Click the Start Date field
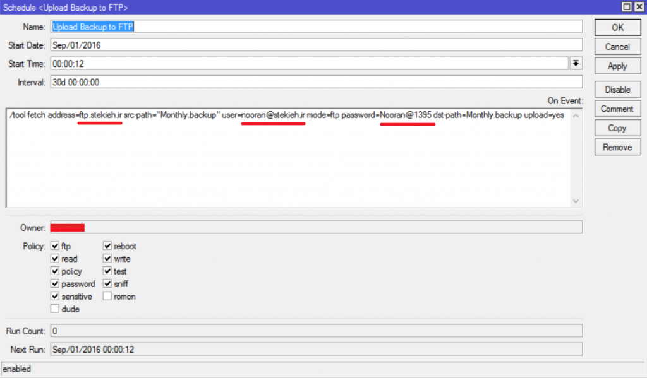The width and height of the screenshot is (647, 378). [x=317, y=45]
